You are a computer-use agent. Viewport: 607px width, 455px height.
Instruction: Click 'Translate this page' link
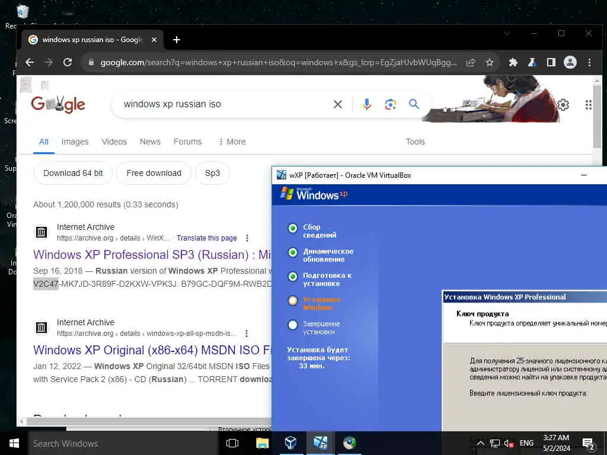coord(207,238)
